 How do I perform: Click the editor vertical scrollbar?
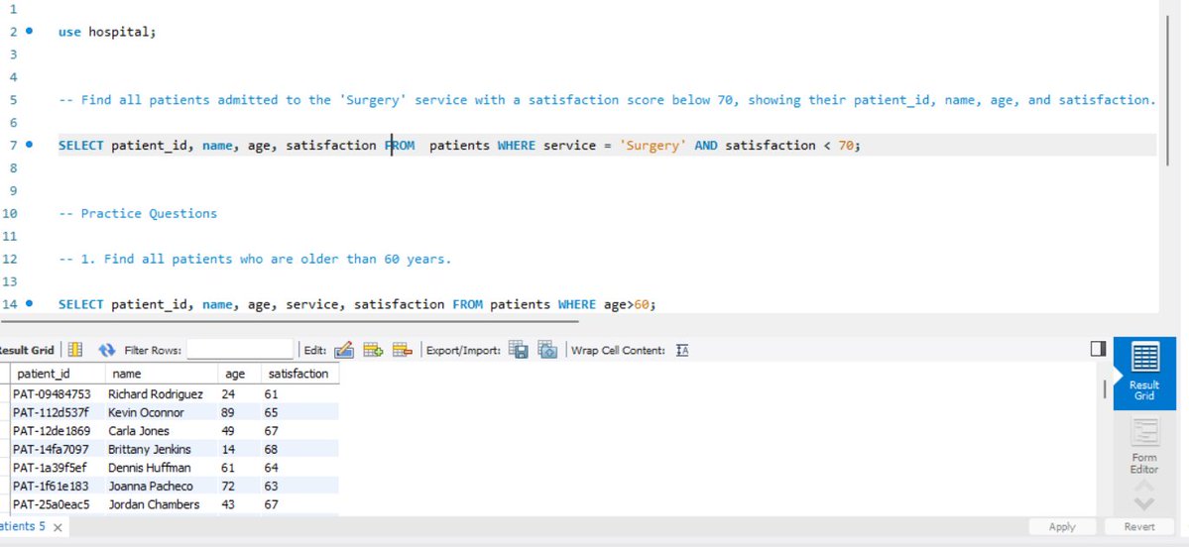click(x=1168, y=91)
